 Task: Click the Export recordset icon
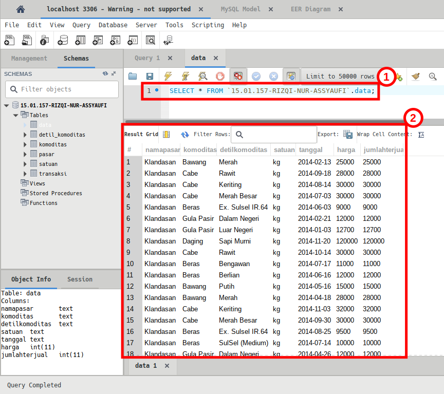[348, 134]
